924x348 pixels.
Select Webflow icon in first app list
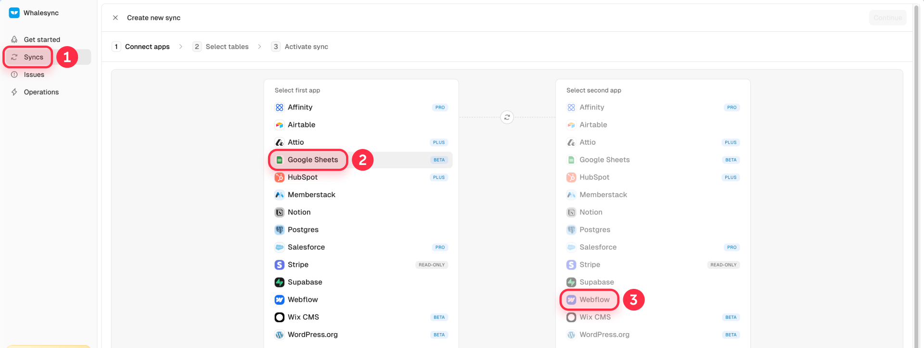(280, 300)
